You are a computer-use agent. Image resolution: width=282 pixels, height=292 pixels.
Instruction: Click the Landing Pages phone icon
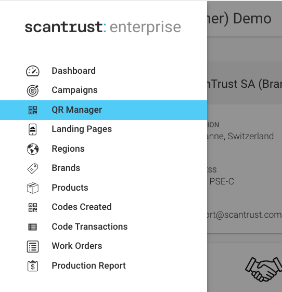click(33, 129)
